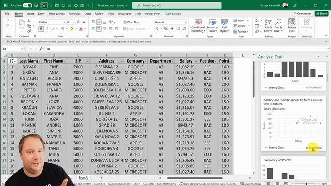Click Is this helpful link on cluster card

tap(314, 148)
